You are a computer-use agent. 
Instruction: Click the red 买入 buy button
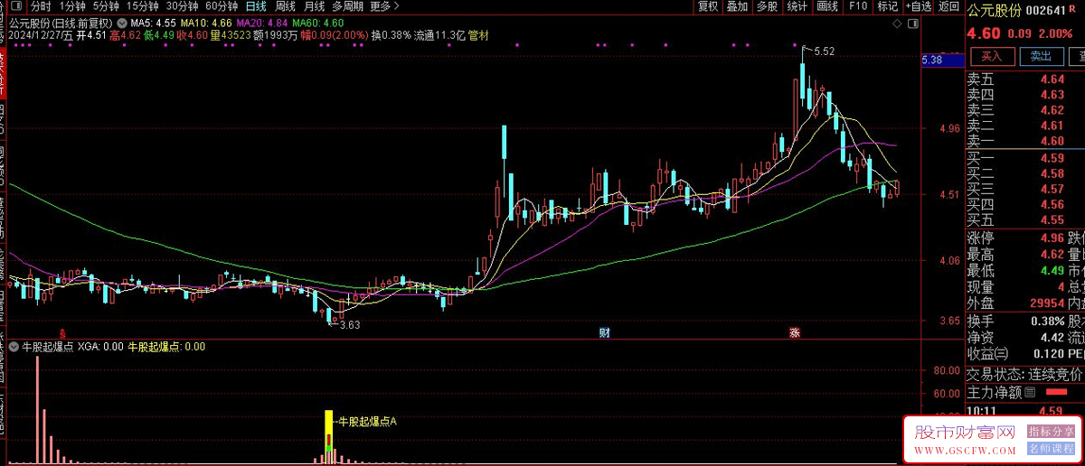tap(991, 56)
